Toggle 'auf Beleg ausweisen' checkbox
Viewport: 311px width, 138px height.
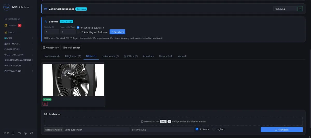pyautogui.click(x=78, y=27)
